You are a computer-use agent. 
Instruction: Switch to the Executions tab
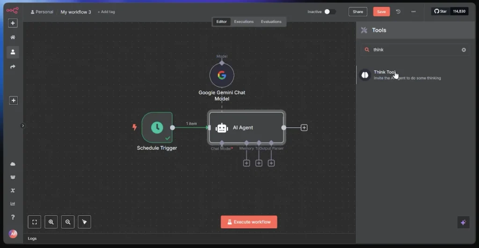244,22
